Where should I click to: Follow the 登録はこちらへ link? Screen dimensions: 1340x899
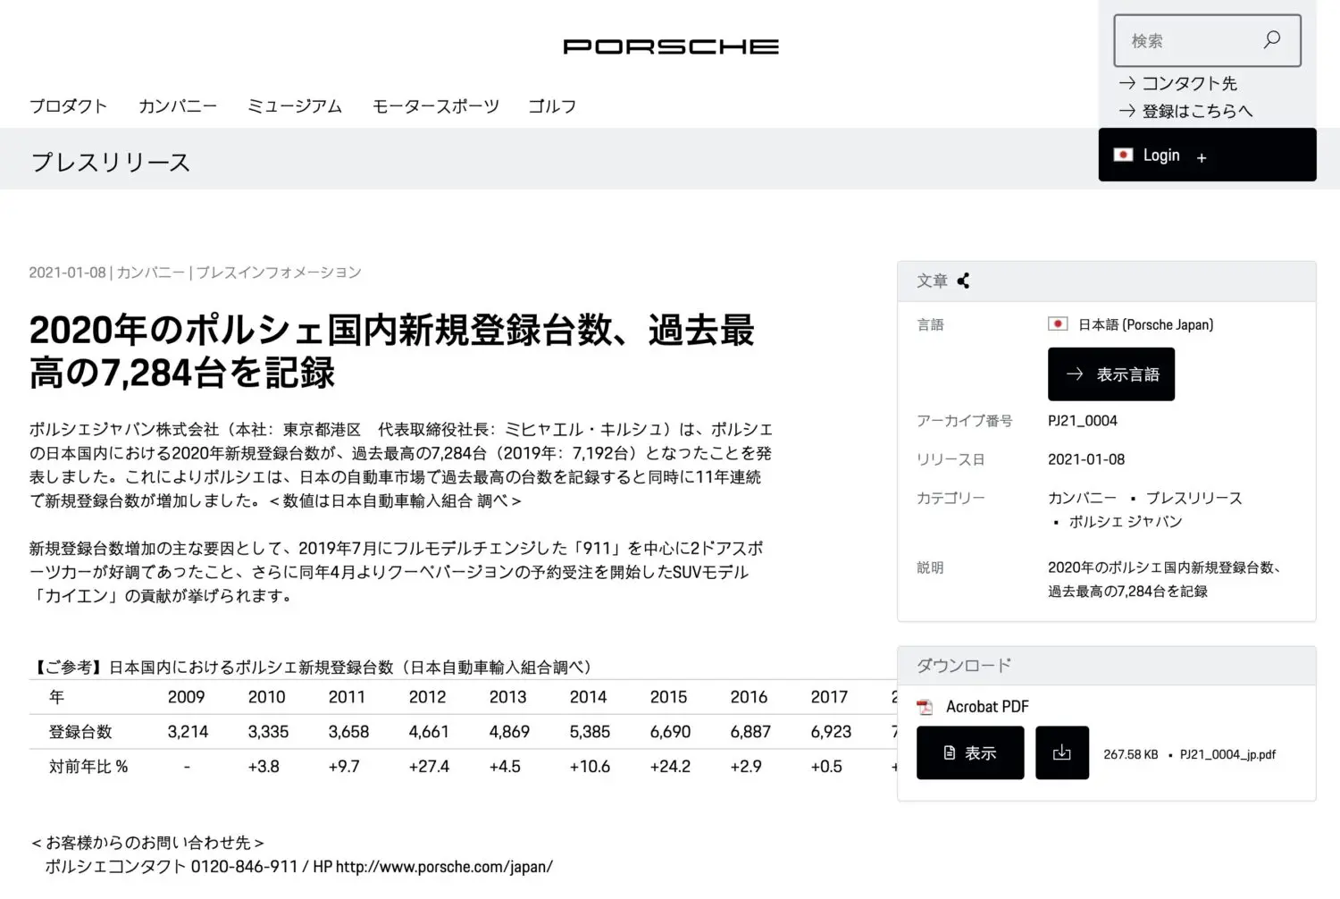[x=1196, y=111]
